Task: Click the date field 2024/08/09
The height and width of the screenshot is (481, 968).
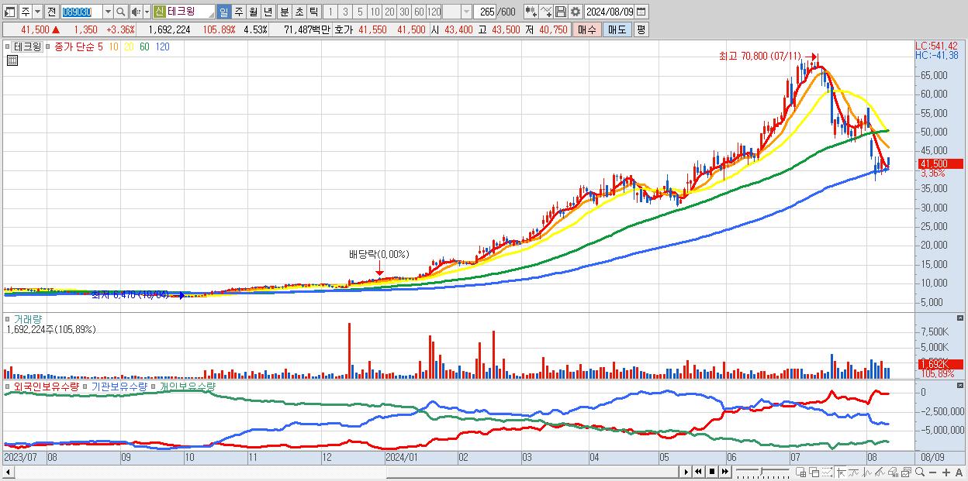Action: (x=609, y=12)
